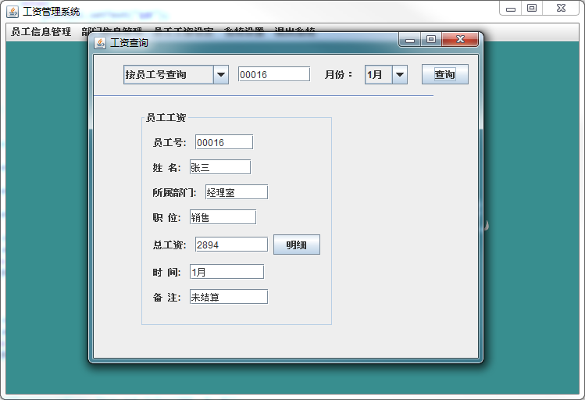Select the 所属部门 field showing 经理室
585x400 pixels.
point(237,192)
